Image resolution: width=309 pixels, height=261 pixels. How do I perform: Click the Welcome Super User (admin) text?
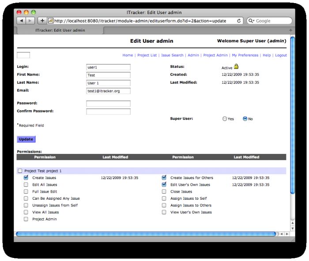(x=252, y=41)
